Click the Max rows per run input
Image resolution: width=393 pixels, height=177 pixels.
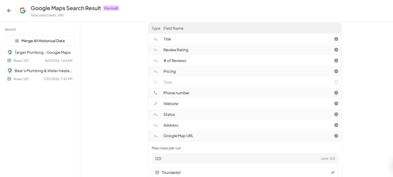click(245, 159)
